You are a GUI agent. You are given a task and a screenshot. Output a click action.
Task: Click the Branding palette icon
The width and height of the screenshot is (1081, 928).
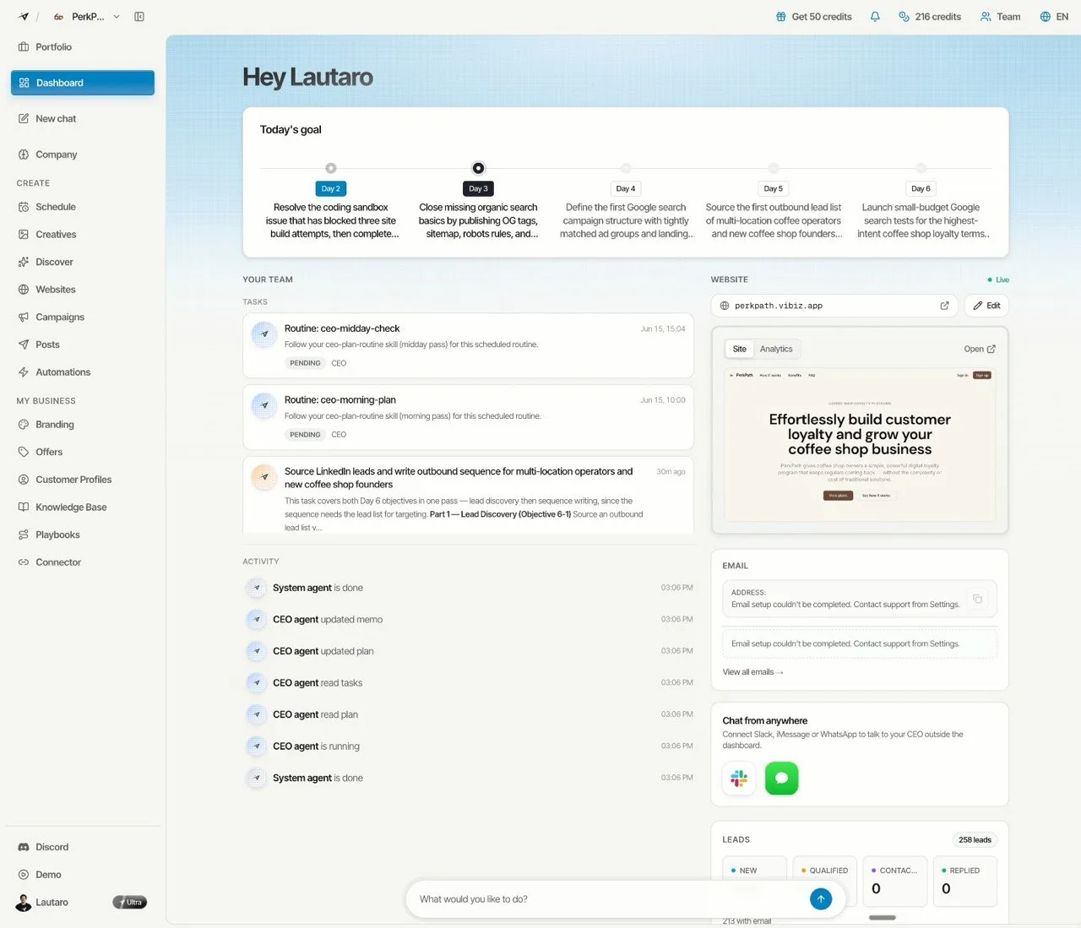coord(24,425)
